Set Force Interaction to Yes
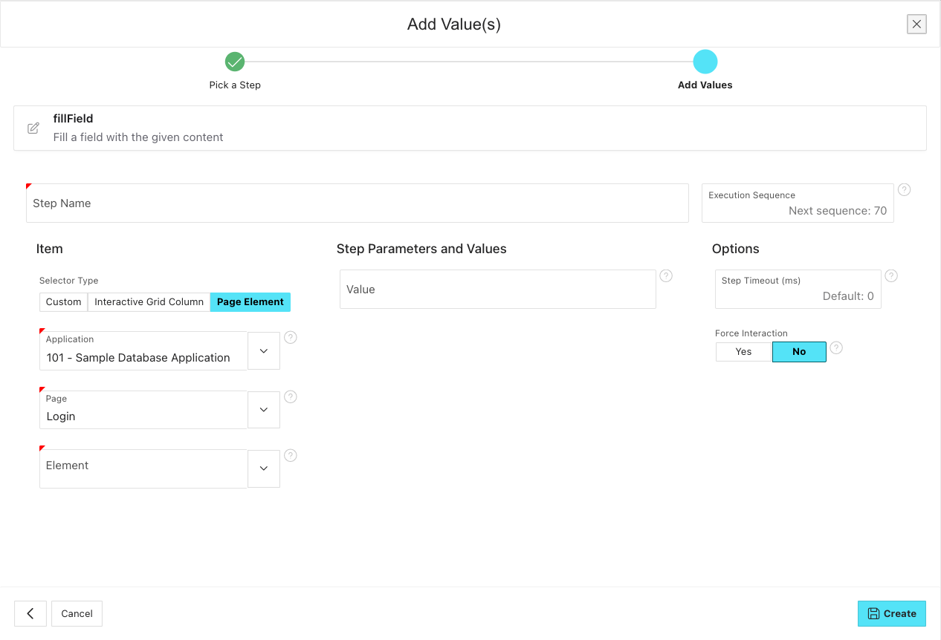This screenshot has width=941, height=640. coord(743,352)
